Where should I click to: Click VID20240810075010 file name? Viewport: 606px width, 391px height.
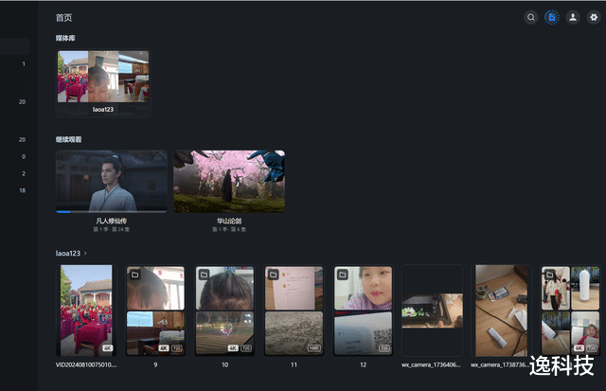(86, 364)
